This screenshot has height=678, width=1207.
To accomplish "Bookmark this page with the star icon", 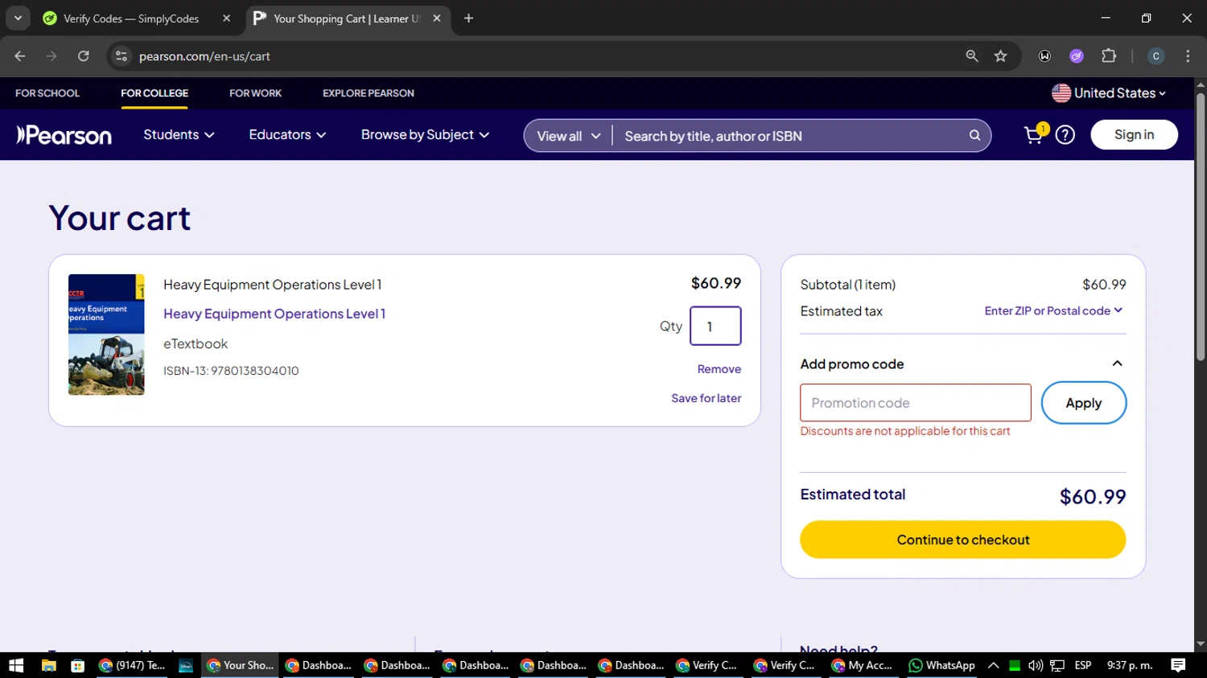I will tap(1000, 56).
